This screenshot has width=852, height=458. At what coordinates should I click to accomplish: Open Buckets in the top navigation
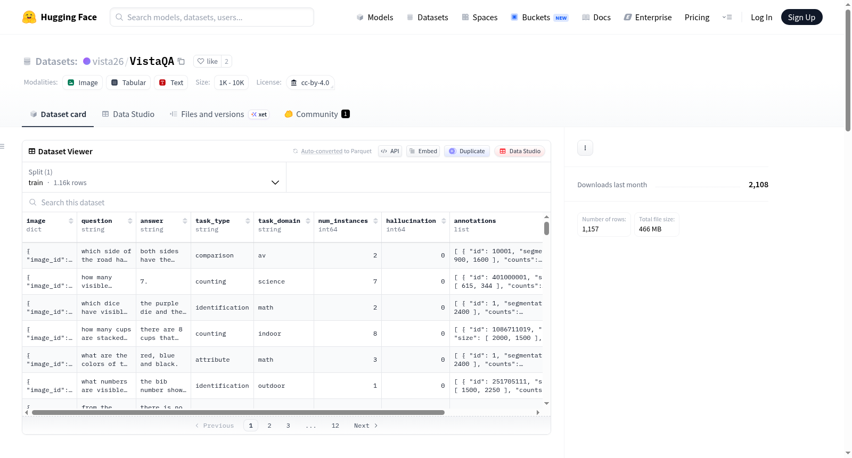coord(539,18)
